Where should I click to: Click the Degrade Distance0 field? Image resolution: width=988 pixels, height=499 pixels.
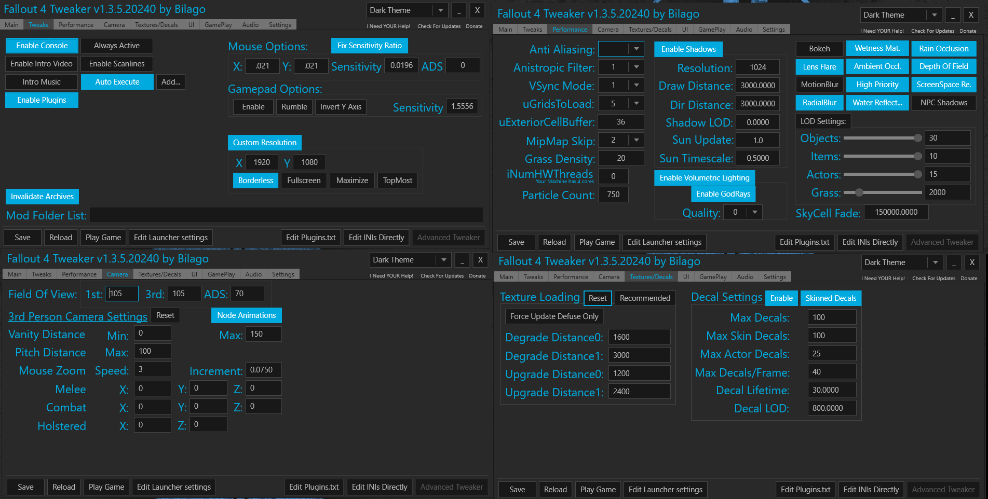(639, 337)
